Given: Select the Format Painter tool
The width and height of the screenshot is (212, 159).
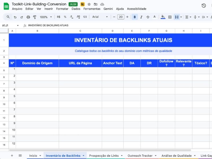Looking at the screenshot, I should 34,17.
